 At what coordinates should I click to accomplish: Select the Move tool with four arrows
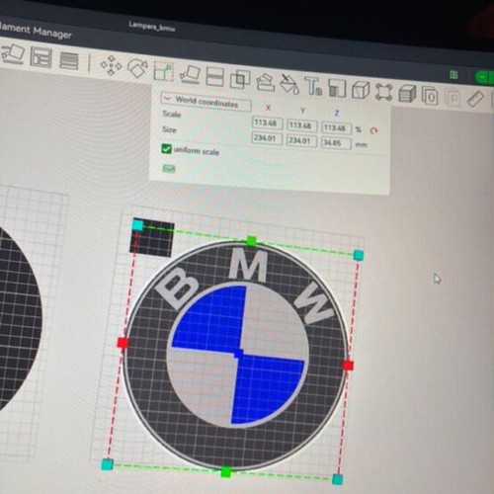coord(111,65)
